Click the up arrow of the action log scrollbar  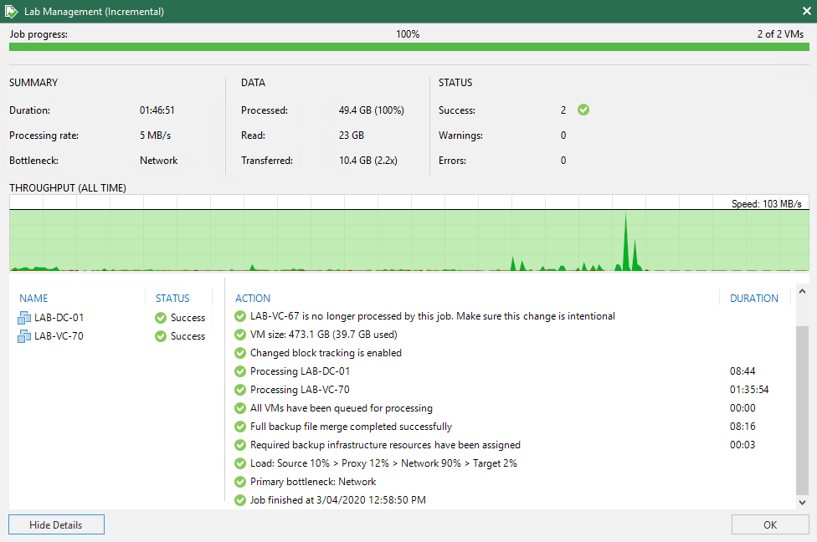point(803,292)
